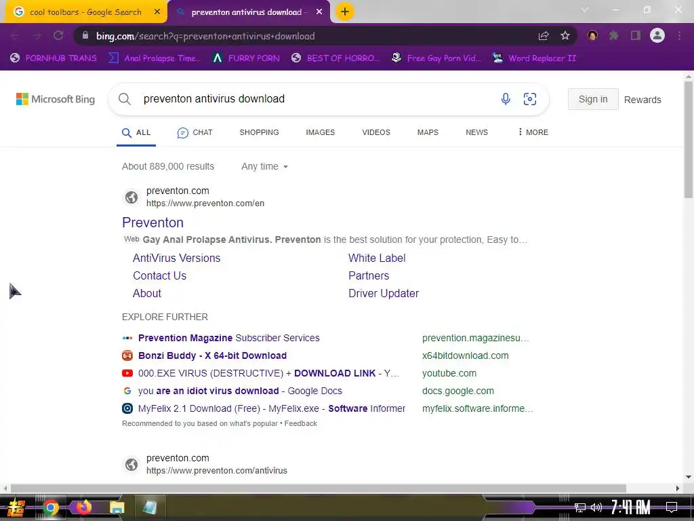Click the https://www.preventon.com/en URL text
The width and height of the screenshot is (694, 521).
click(x=205, y=204)
